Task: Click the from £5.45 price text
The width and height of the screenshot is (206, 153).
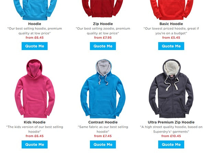Action: click(171, 37)
